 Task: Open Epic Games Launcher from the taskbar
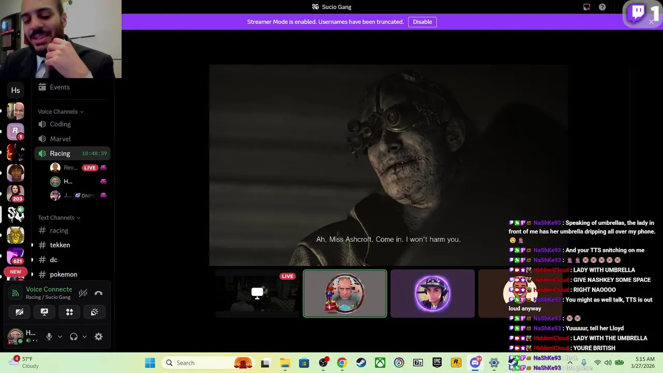pos(437,363)
